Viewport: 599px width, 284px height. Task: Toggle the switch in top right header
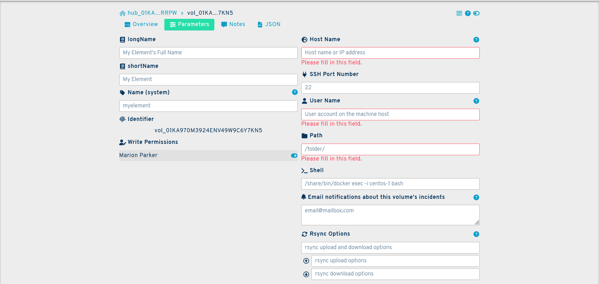476,13
